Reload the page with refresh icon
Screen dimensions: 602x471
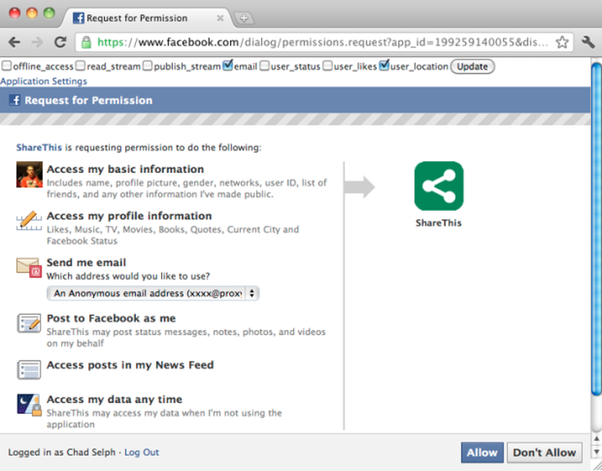60,42
